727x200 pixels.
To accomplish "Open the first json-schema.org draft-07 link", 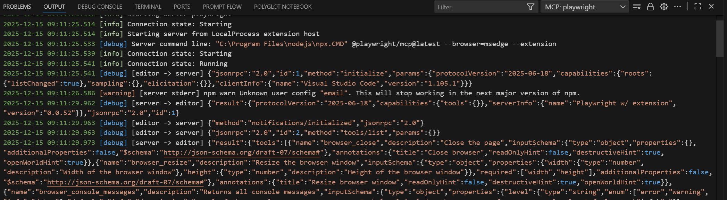I will (x=241, y=153).
